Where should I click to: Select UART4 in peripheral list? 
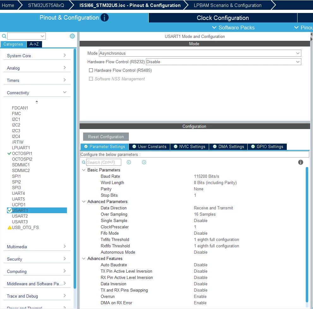[18, 193]
